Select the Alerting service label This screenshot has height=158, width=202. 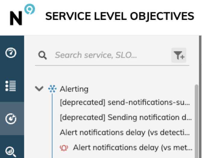pos(74,89)
